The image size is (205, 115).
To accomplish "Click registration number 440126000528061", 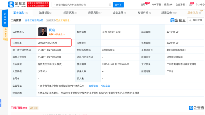I will (x=176, y=50).
